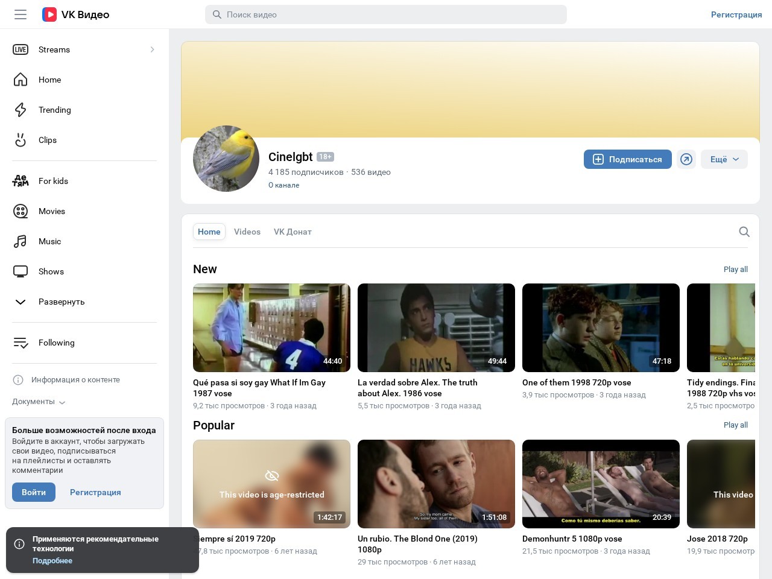772x579 pixels.
Task: Click title 'One of them 1998 720p vose'
Action: click(577, 382)
